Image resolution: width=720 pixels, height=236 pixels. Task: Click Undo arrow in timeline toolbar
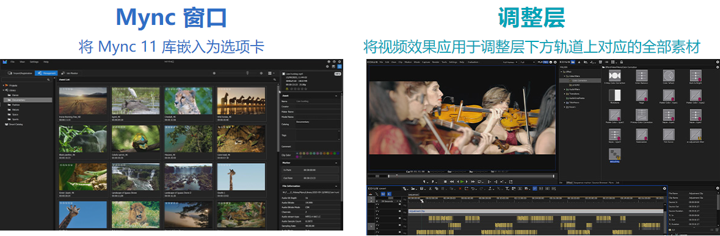(473, 189)
